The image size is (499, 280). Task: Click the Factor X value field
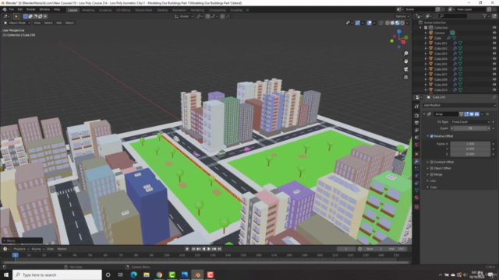click(470, 144)
